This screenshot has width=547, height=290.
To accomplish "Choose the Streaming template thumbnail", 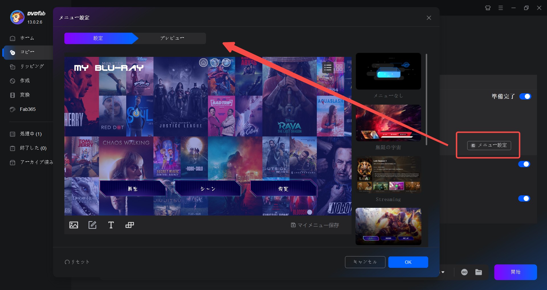I will coord(388,175).
